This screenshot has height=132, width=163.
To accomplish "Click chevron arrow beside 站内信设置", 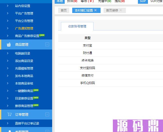I will 8,6.
